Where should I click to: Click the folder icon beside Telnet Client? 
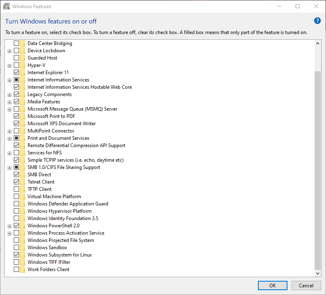click(x=22, y=182)
